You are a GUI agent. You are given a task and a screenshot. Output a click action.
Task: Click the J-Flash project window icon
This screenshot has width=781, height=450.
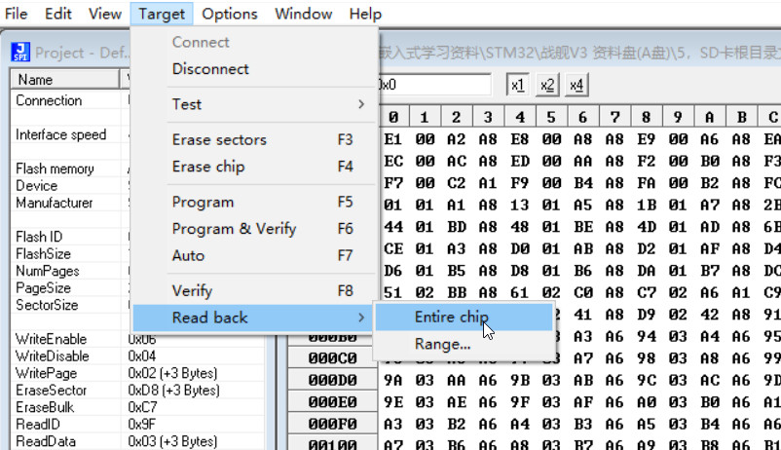pyautogui.click(x=20, y=53)
